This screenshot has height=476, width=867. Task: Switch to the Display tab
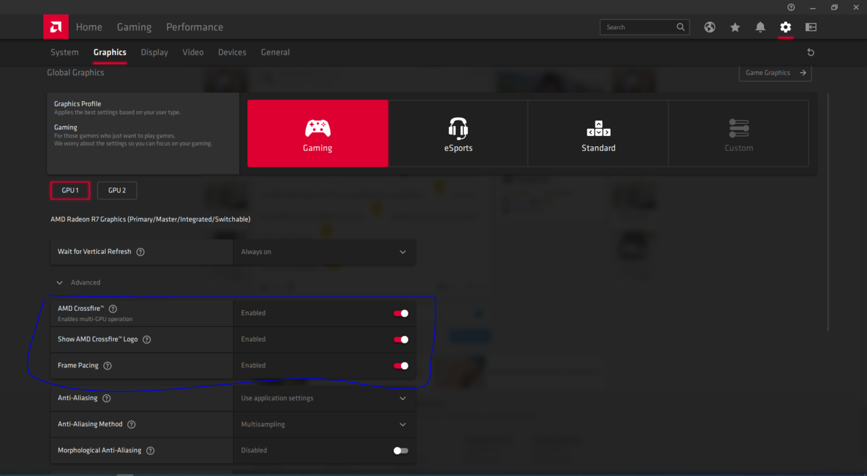click(154, 52)
